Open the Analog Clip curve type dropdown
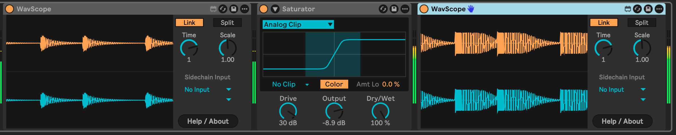This screenshot has height=135, width=676. click(298, 25)
